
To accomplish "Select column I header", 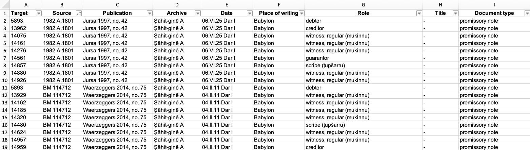I will [x=494, y=5].
